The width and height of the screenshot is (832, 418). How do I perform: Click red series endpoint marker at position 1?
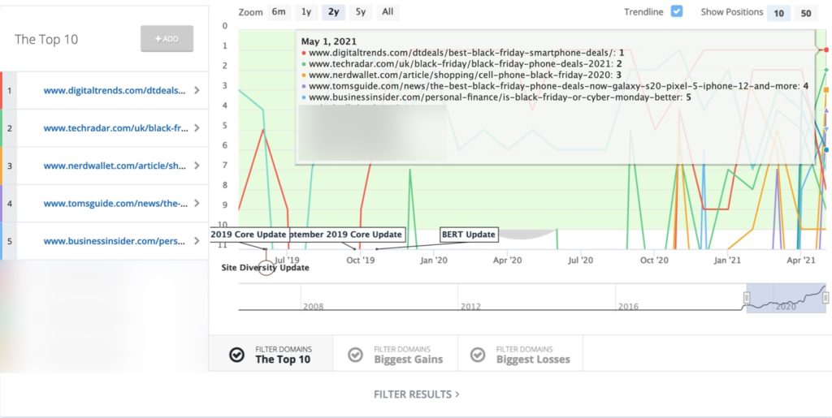click(x=826, y=50)
